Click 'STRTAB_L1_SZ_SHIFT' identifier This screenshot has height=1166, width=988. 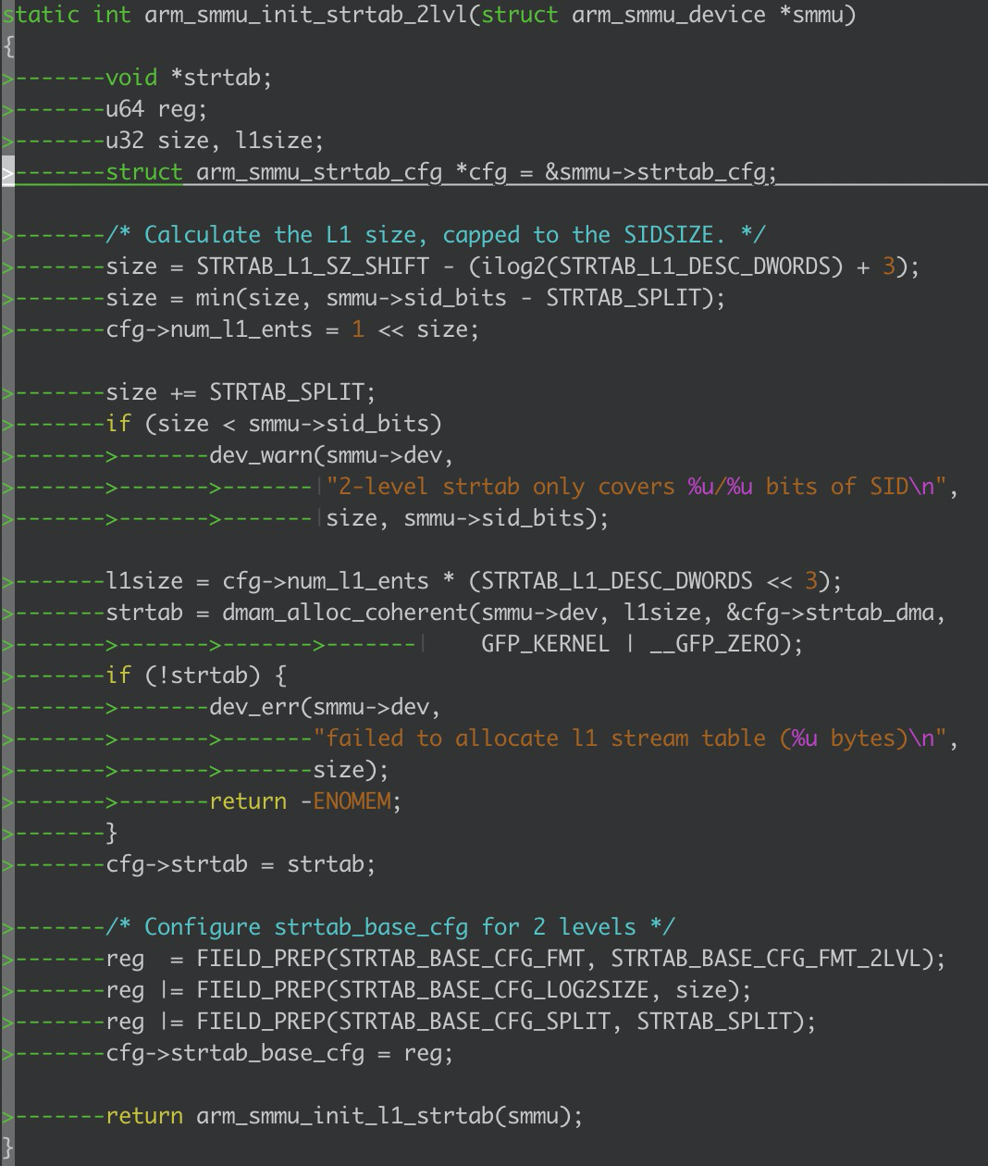pyautogui.click(x=313, y=267)
